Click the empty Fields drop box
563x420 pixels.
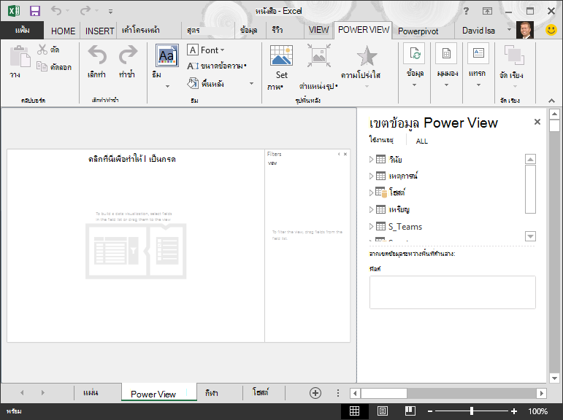[453, 292]
